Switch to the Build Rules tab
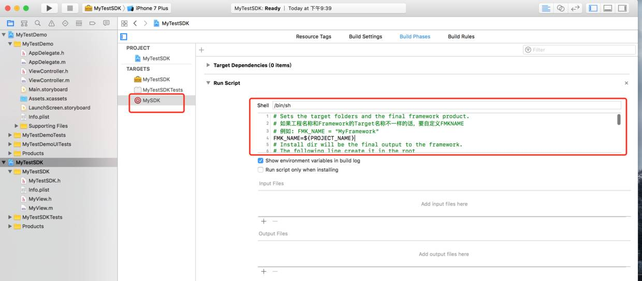This screenshot has width=642, height=281. [461, 37]
